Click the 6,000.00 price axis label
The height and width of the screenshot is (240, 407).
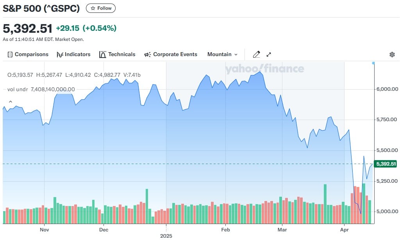387,89
